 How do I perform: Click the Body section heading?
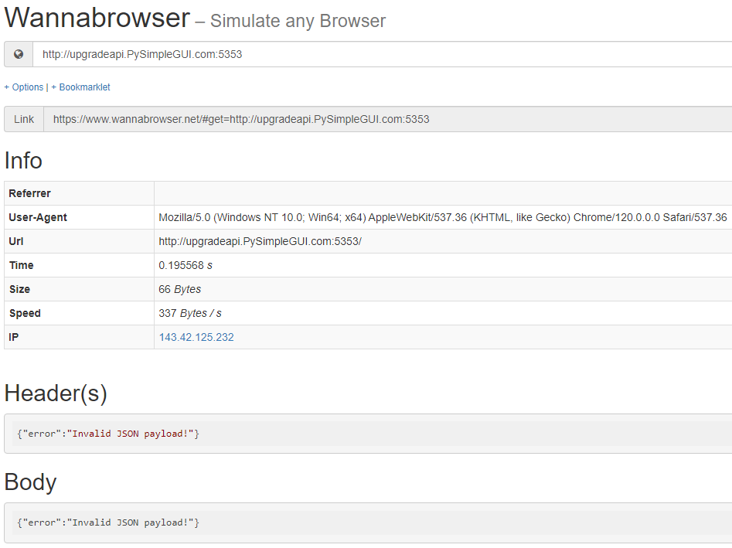pyautogui.click(x=30, y=482)
